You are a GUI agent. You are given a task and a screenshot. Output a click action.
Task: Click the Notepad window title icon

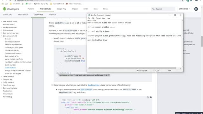pos(89,15)
